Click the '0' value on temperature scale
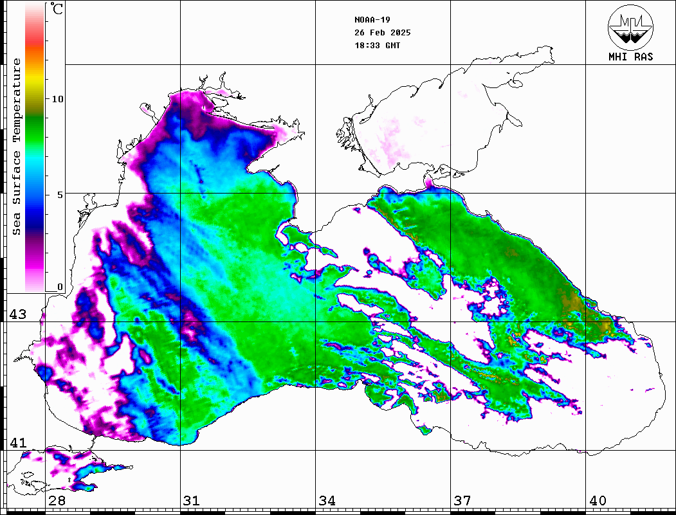 60,287
